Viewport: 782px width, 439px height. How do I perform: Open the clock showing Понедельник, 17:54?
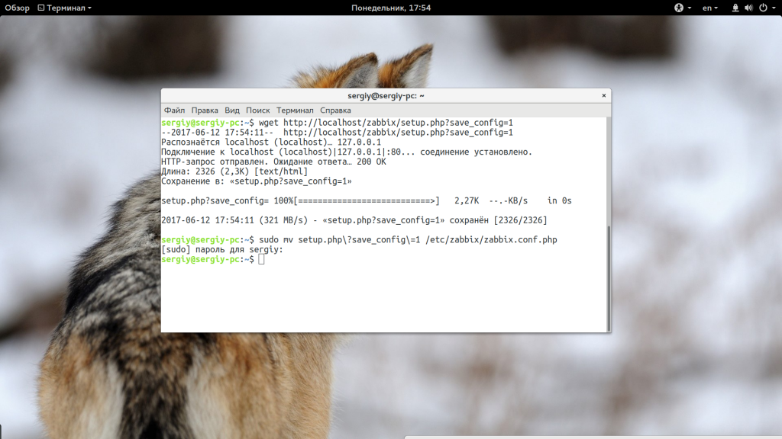(391, 8)
